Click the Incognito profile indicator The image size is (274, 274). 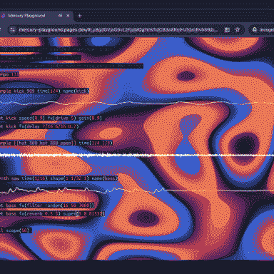pos(262,30)
